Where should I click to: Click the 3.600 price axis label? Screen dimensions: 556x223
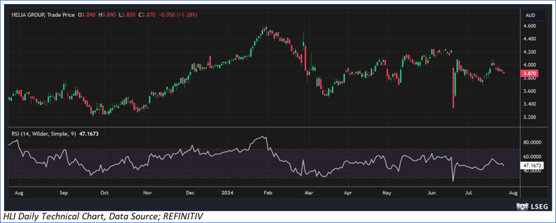click(530, 91)
